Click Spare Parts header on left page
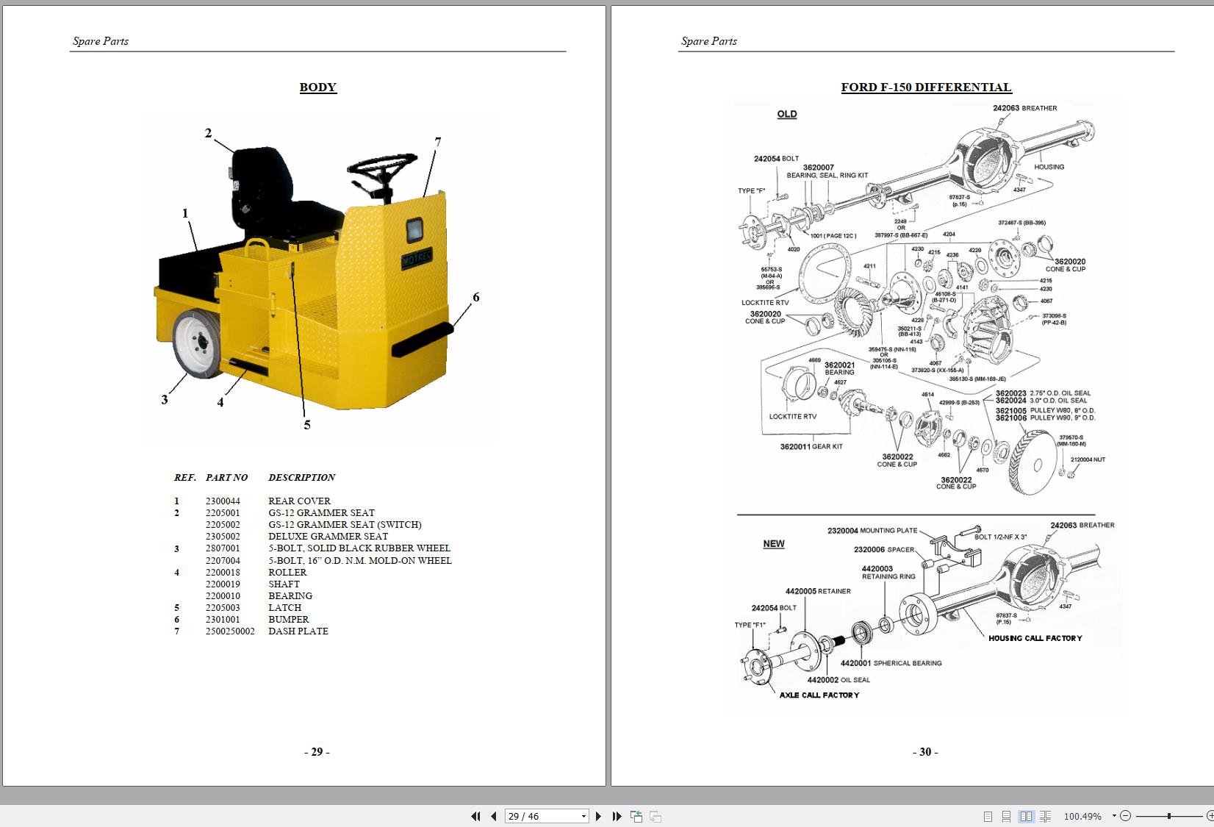1214x827 pixels. (x=101, y=41)
